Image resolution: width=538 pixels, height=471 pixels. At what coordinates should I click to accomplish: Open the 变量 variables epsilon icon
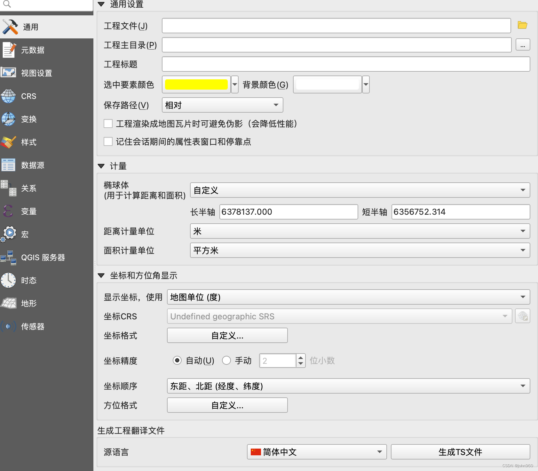[8, 211]
